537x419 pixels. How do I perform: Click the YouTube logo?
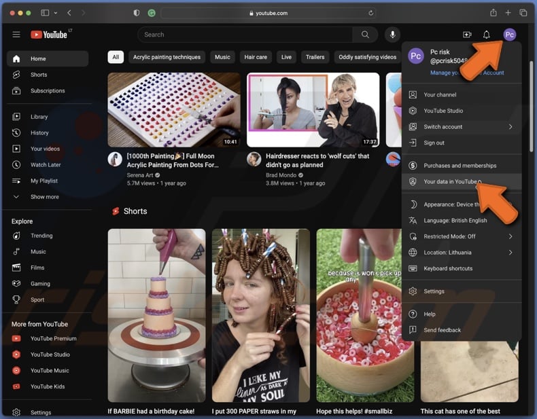point(49,35)
